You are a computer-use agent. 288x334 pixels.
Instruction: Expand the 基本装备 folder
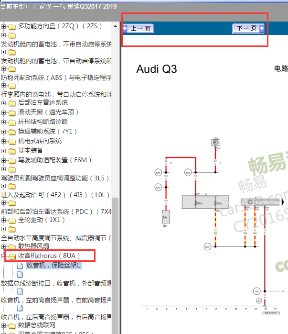[3, 151]
